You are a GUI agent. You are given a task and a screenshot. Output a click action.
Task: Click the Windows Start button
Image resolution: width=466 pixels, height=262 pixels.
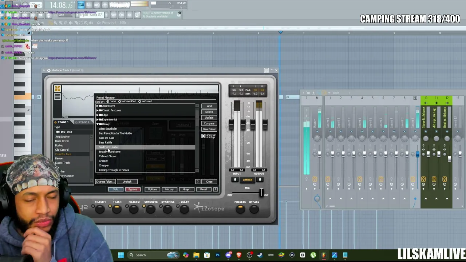tap(121, 255)
